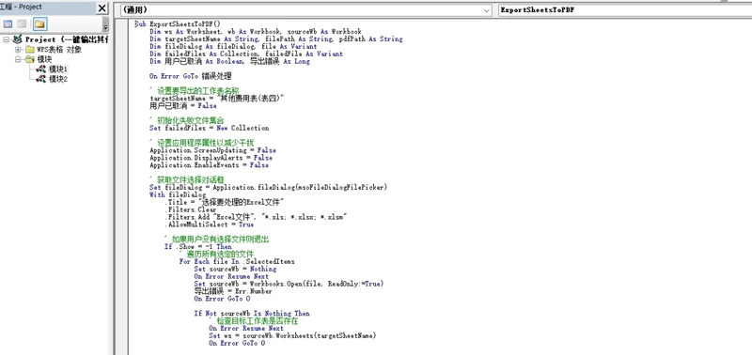Click the If .Show = -1 Then line
Screen dimensions: 752x355
coord(197,247)
